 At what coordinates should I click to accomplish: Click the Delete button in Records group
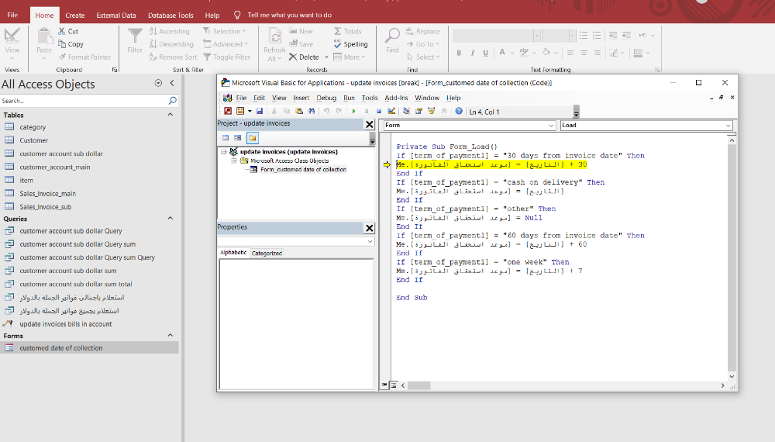coord(304,57)
